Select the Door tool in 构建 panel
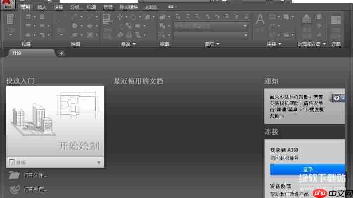This screenshot has height=198, width=353. (28, 26)
